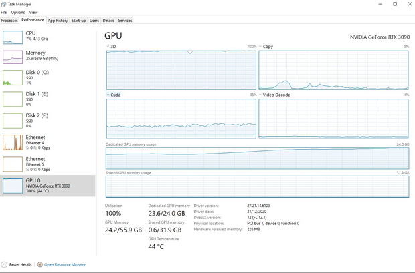Switch to the Start-up tab
This screenshot has width=415, height=273.
78,20
